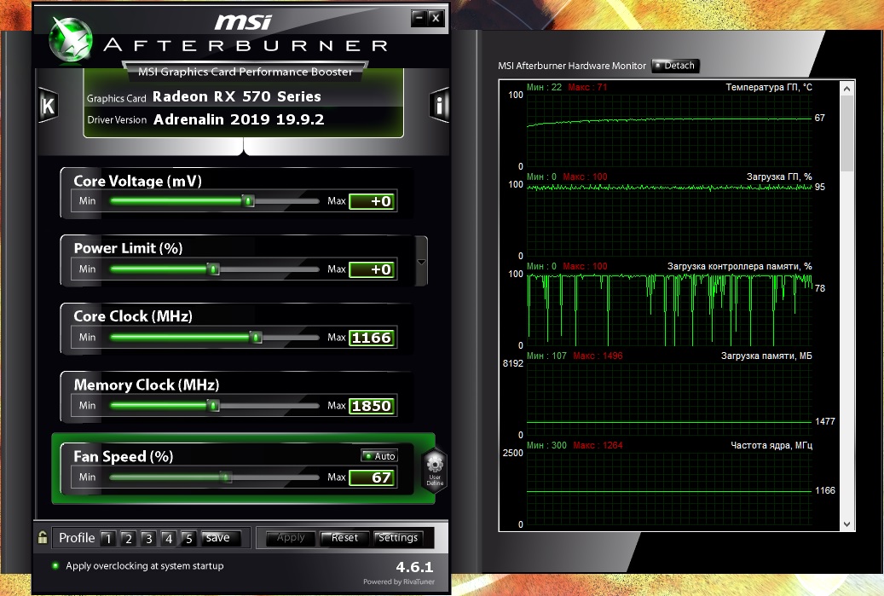Click the Radeon RX 570 Series text
The width and height of the screenshot is (884, 596).
237,97
